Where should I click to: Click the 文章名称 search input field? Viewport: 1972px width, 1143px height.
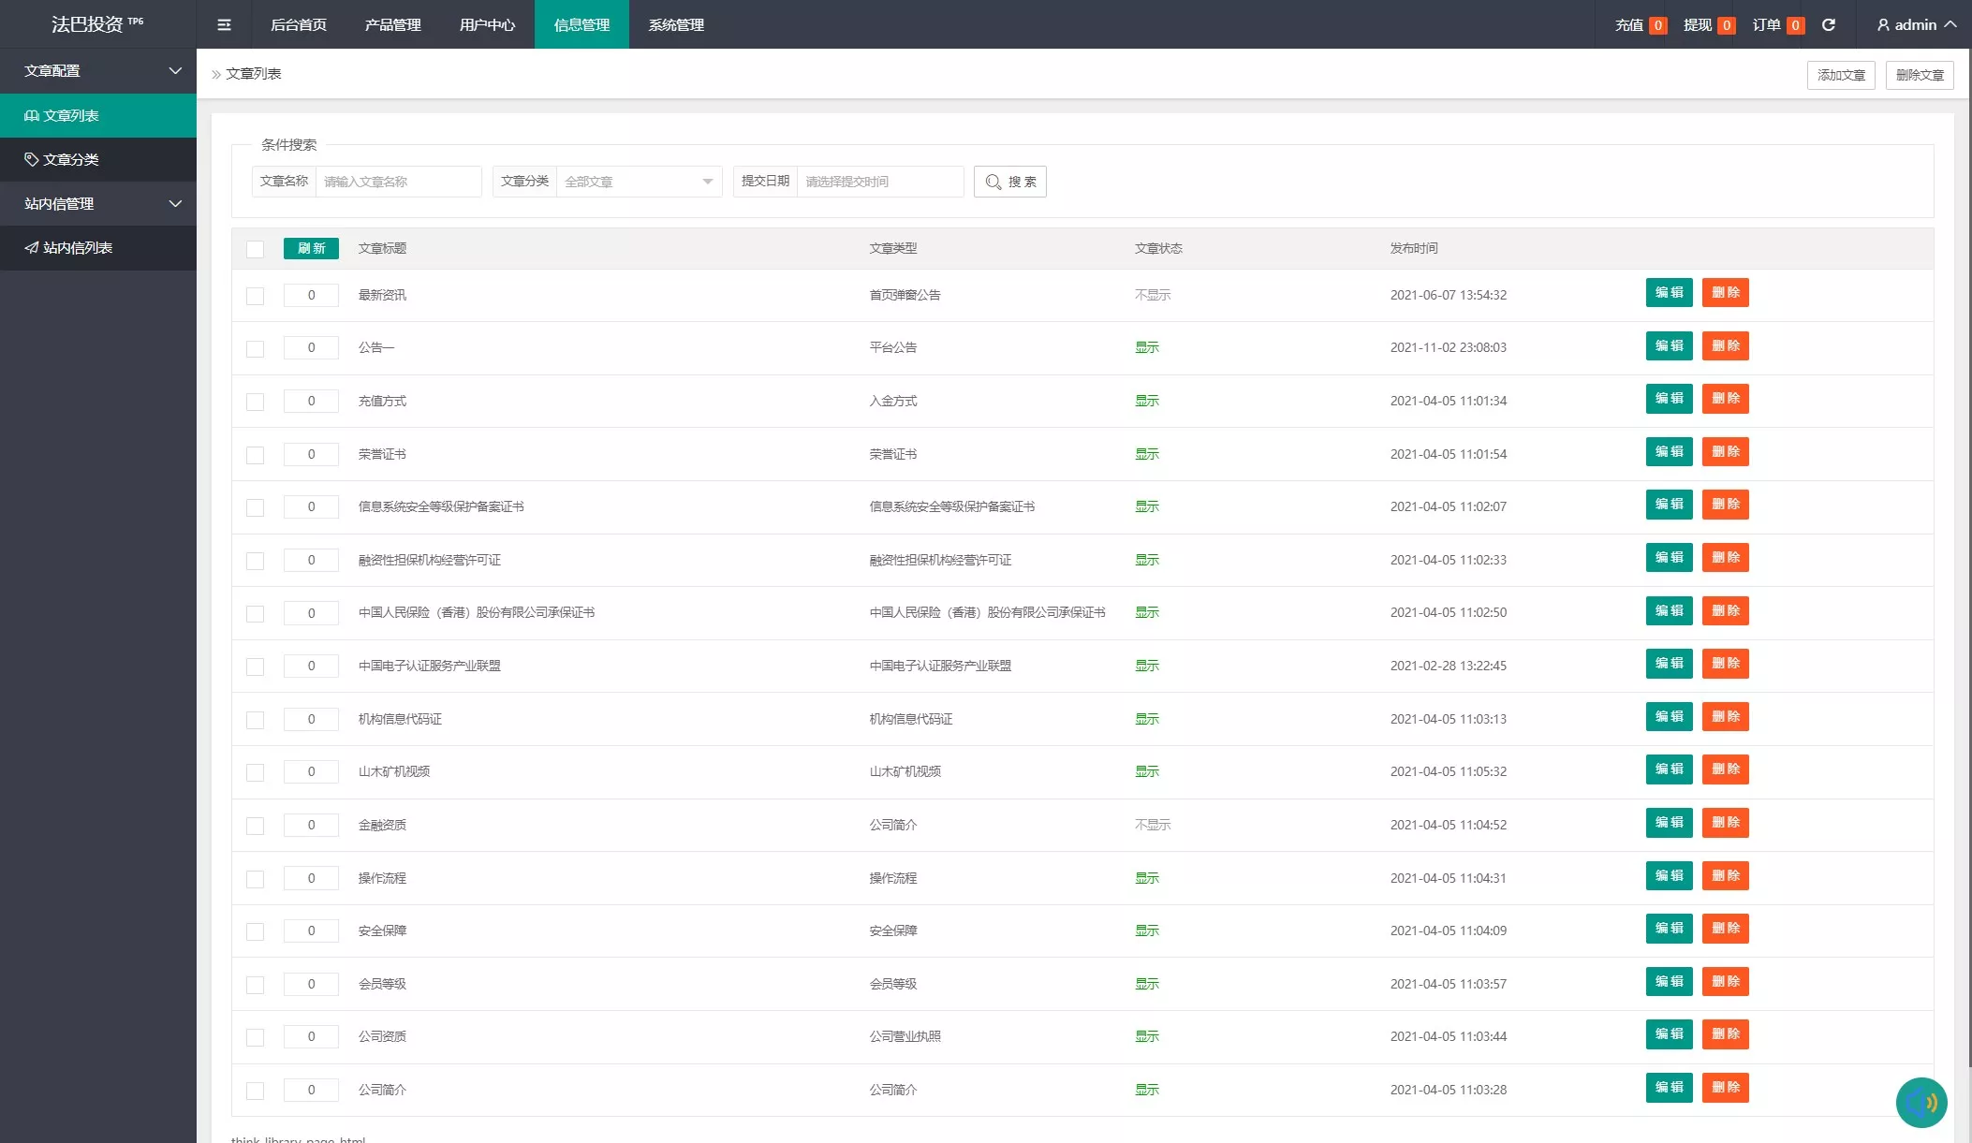(x=398, y=182)
